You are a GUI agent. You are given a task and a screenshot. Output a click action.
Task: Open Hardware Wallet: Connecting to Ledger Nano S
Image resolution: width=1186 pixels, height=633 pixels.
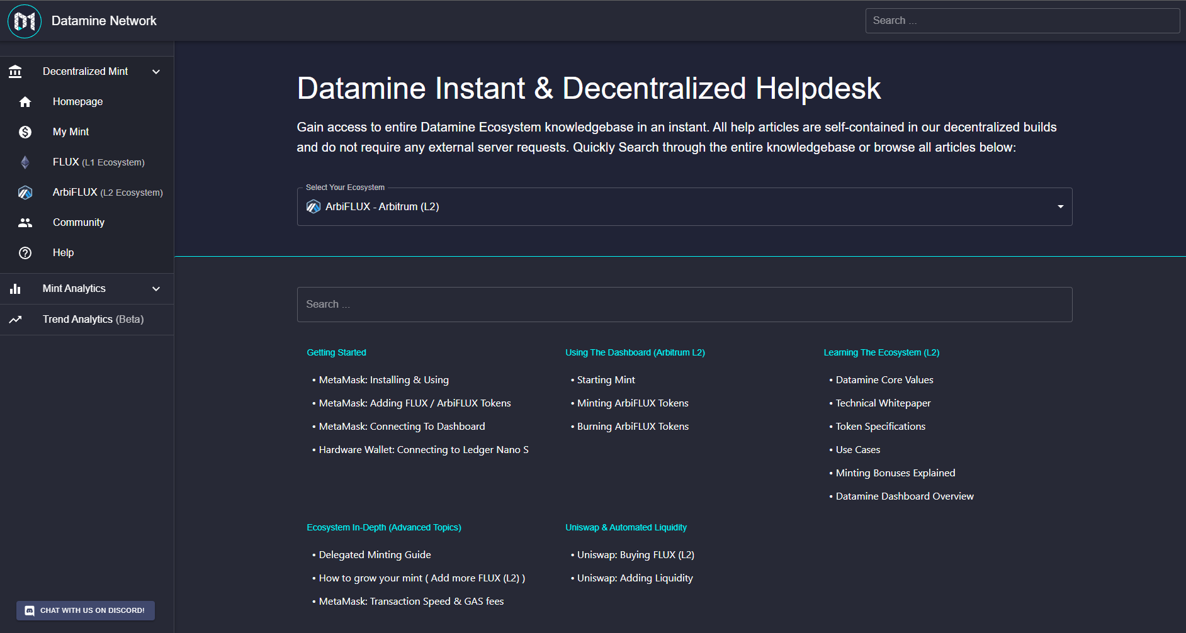[424, 450]
